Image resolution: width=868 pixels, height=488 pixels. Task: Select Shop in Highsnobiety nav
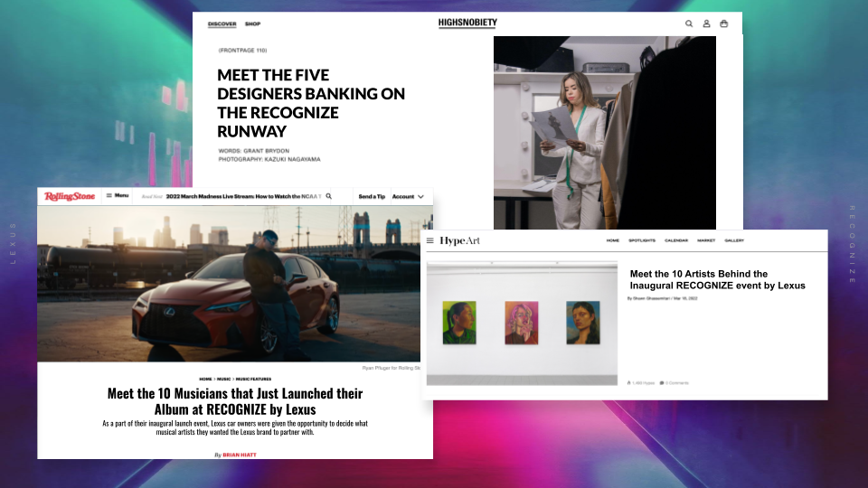tap(252, 23)
